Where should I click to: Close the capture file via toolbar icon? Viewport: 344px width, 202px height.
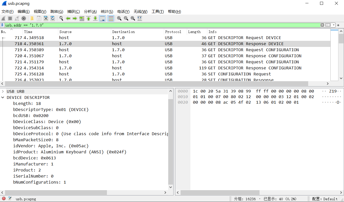pos(46,18)
